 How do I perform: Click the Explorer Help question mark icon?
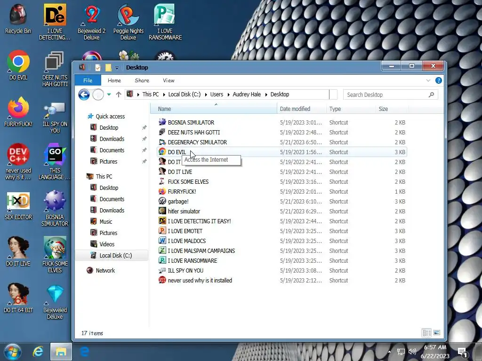[x=439, y=80]
